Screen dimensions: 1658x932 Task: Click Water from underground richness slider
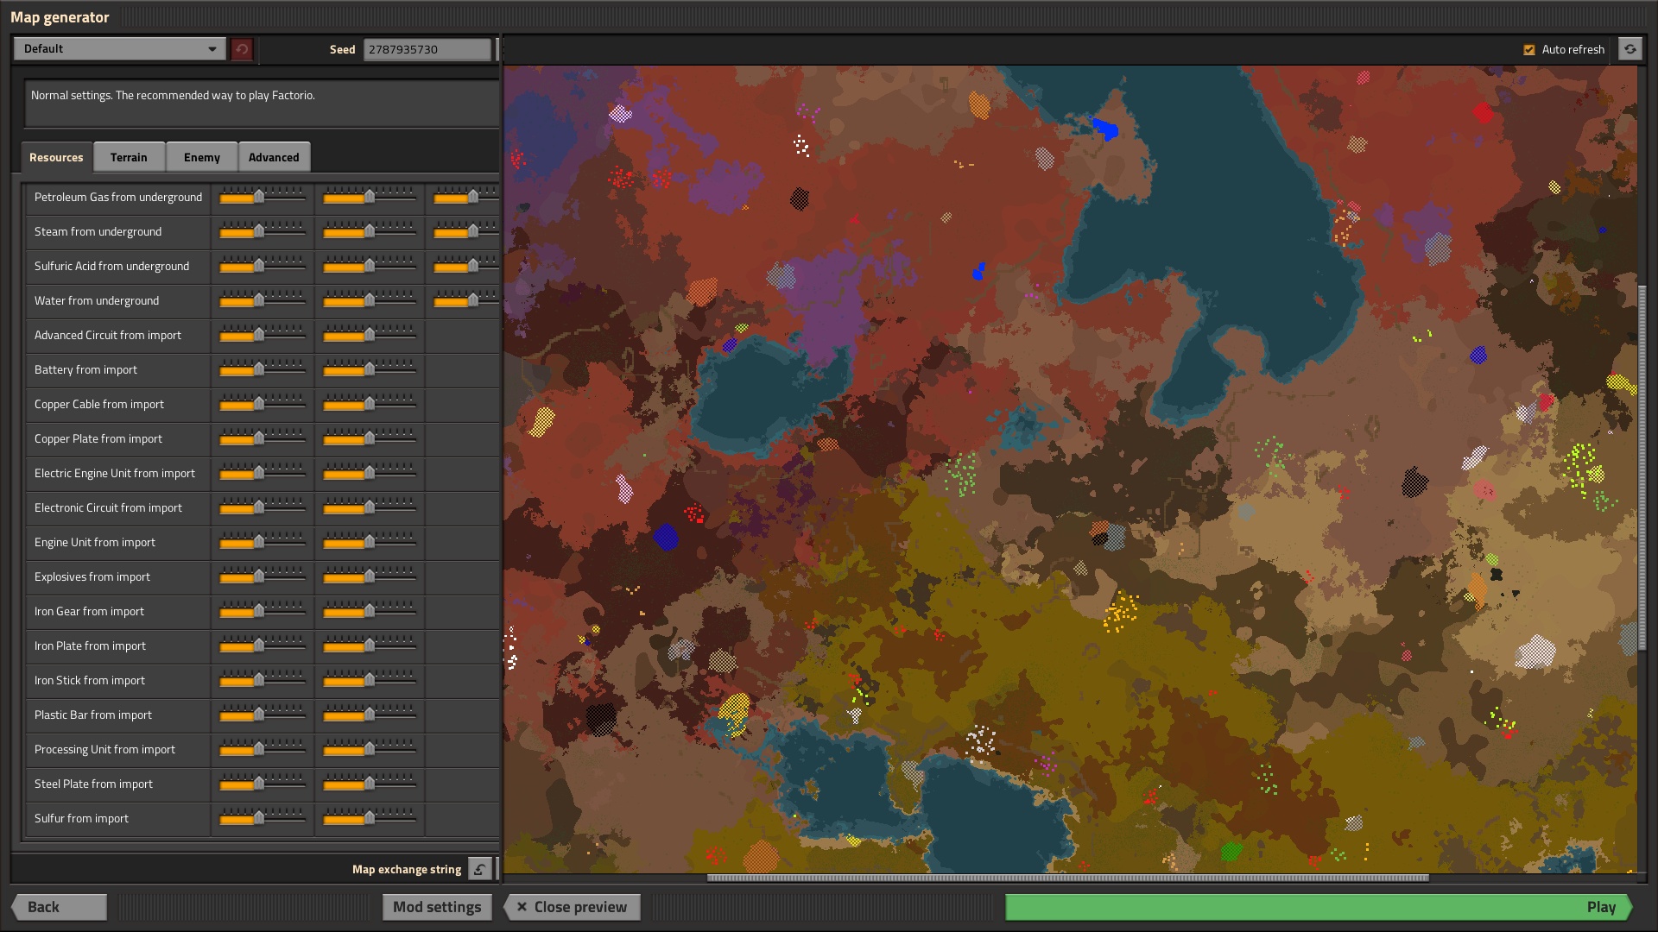click(x=471, y=300)
